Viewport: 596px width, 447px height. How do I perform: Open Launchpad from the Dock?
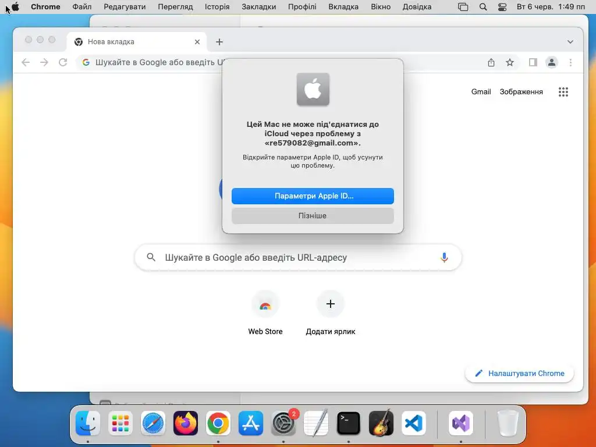[x=120, y=423]
